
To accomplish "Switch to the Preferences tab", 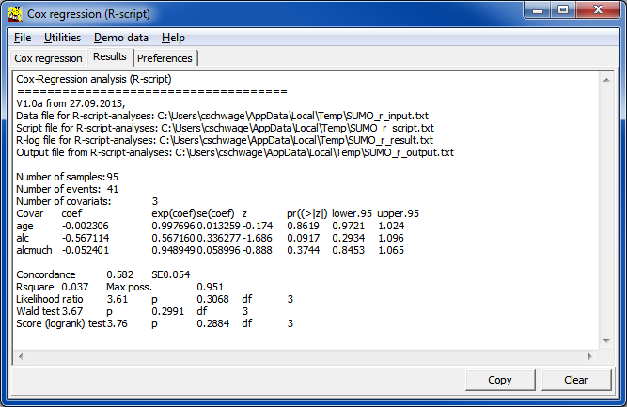I will pos(165,58).
